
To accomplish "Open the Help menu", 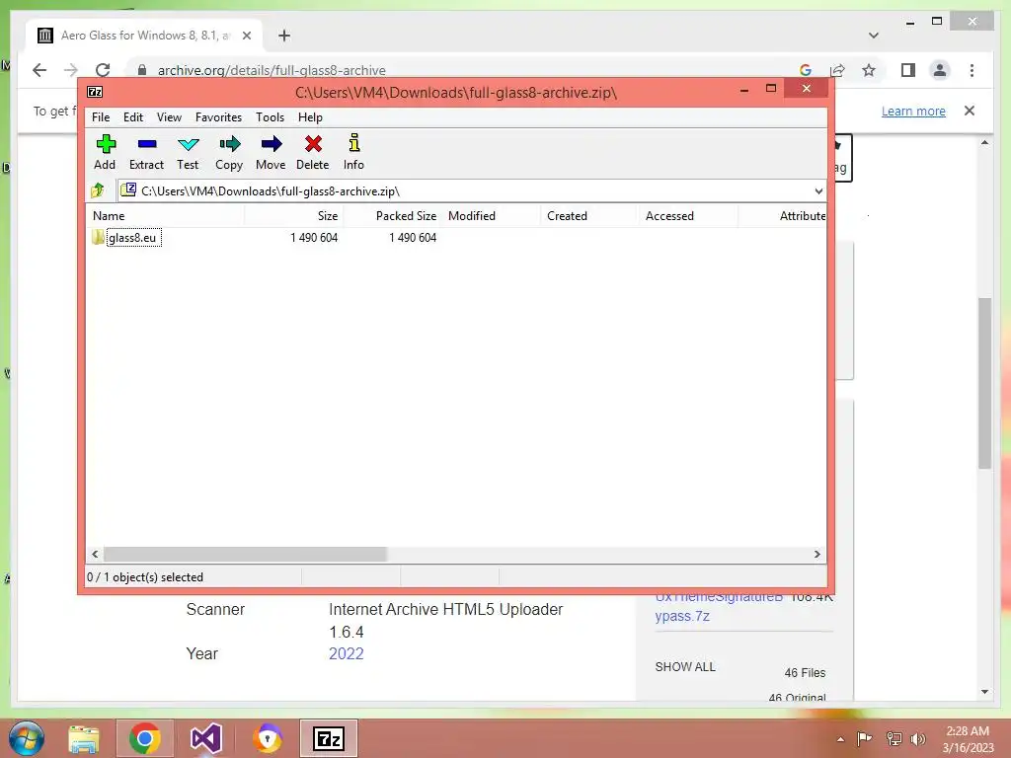I will [x=310, y=117].
